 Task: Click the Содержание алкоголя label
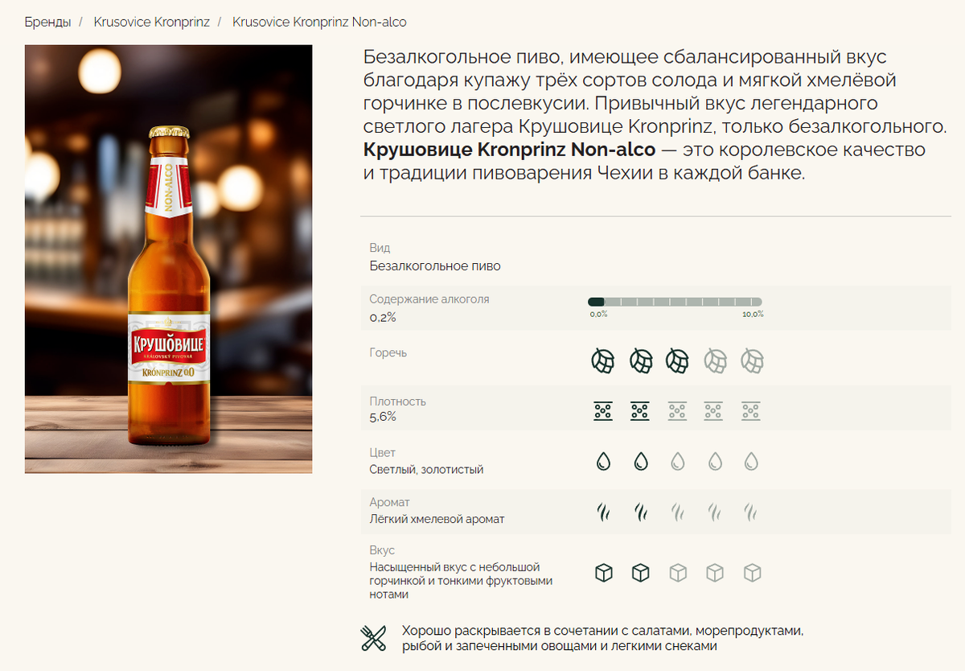429,298
